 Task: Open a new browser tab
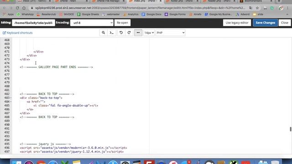pos(279,1)
